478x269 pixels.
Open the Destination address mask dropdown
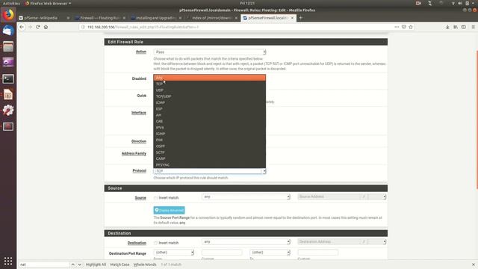click(376, 242)
